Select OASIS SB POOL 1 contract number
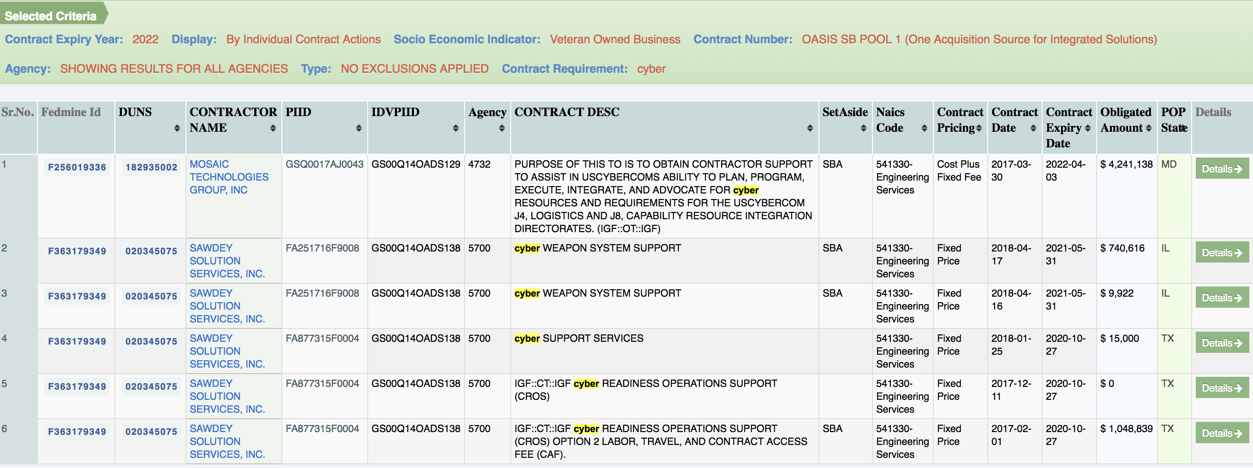 pyautogui.click(x=979, y=39)
